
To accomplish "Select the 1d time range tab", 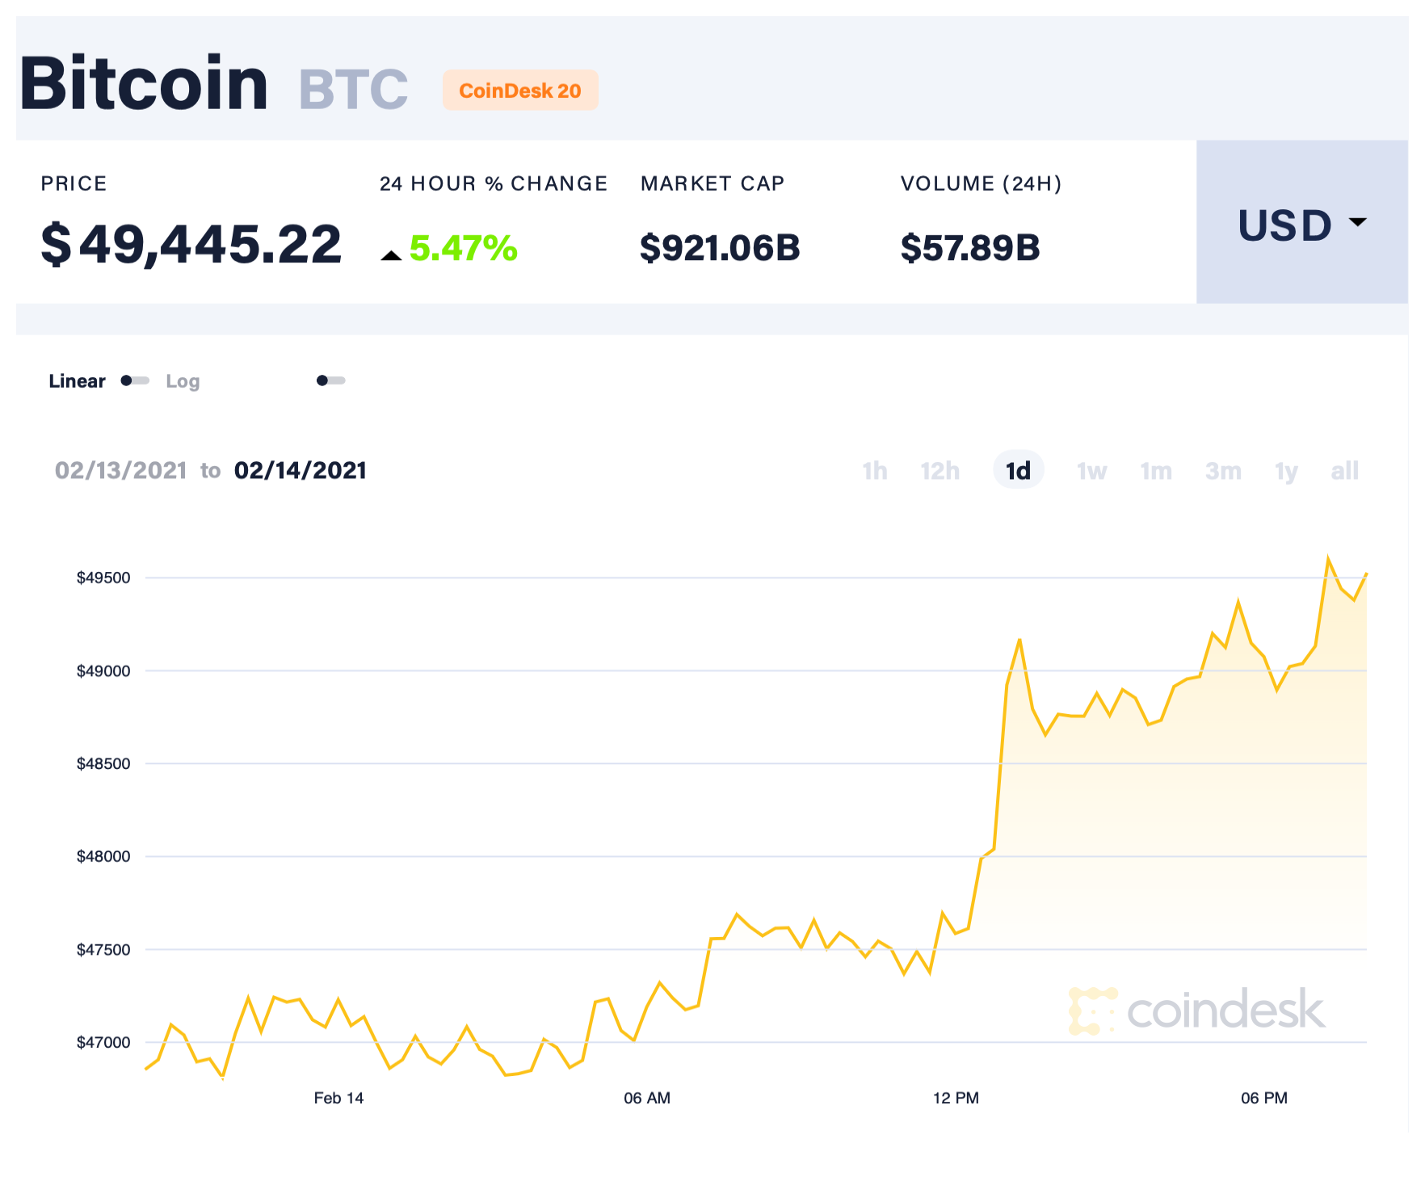I will coord(1018,470).
